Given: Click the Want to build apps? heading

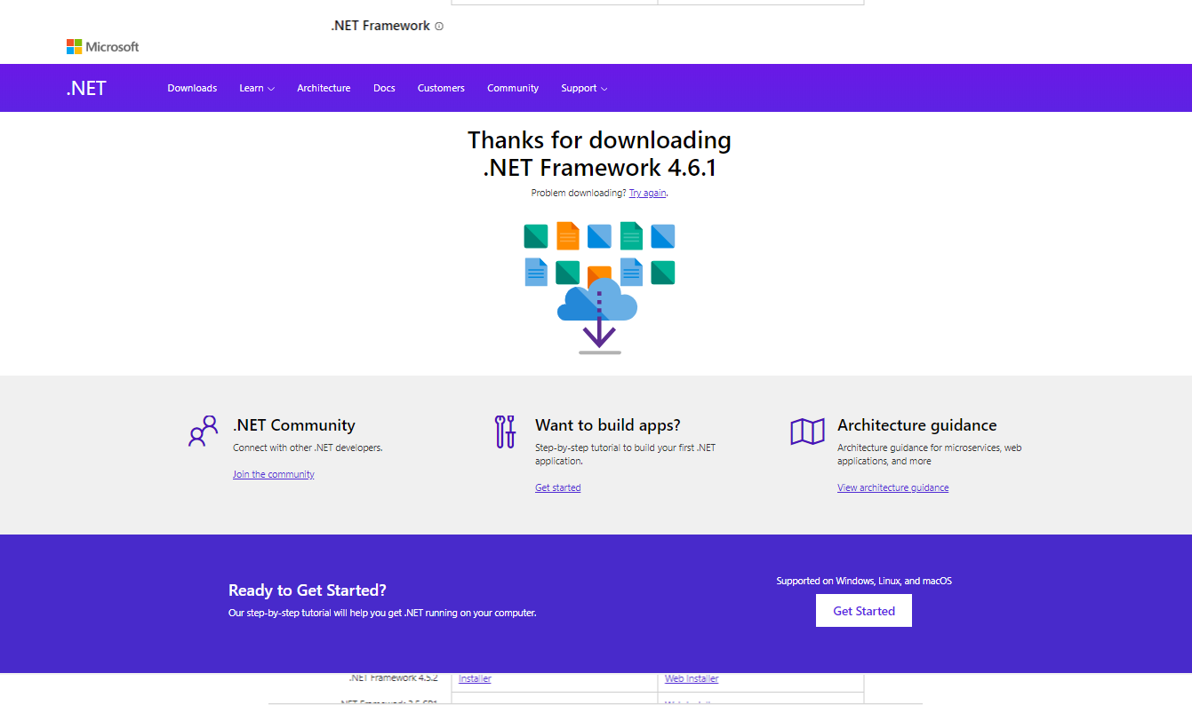Looking at the screenshot, I should 608,425.
